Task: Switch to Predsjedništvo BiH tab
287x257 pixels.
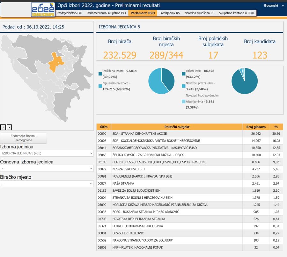Action: click(69, 13)
